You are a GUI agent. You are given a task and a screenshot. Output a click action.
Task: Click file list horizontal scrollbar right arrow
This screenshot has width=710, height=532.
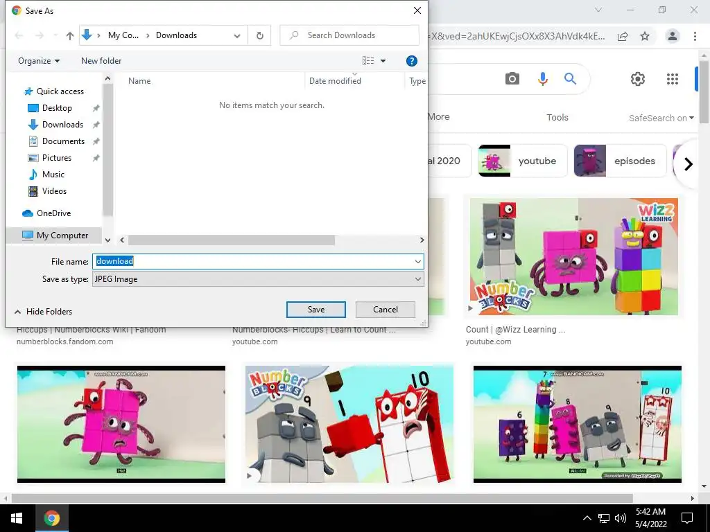point(422,240)
